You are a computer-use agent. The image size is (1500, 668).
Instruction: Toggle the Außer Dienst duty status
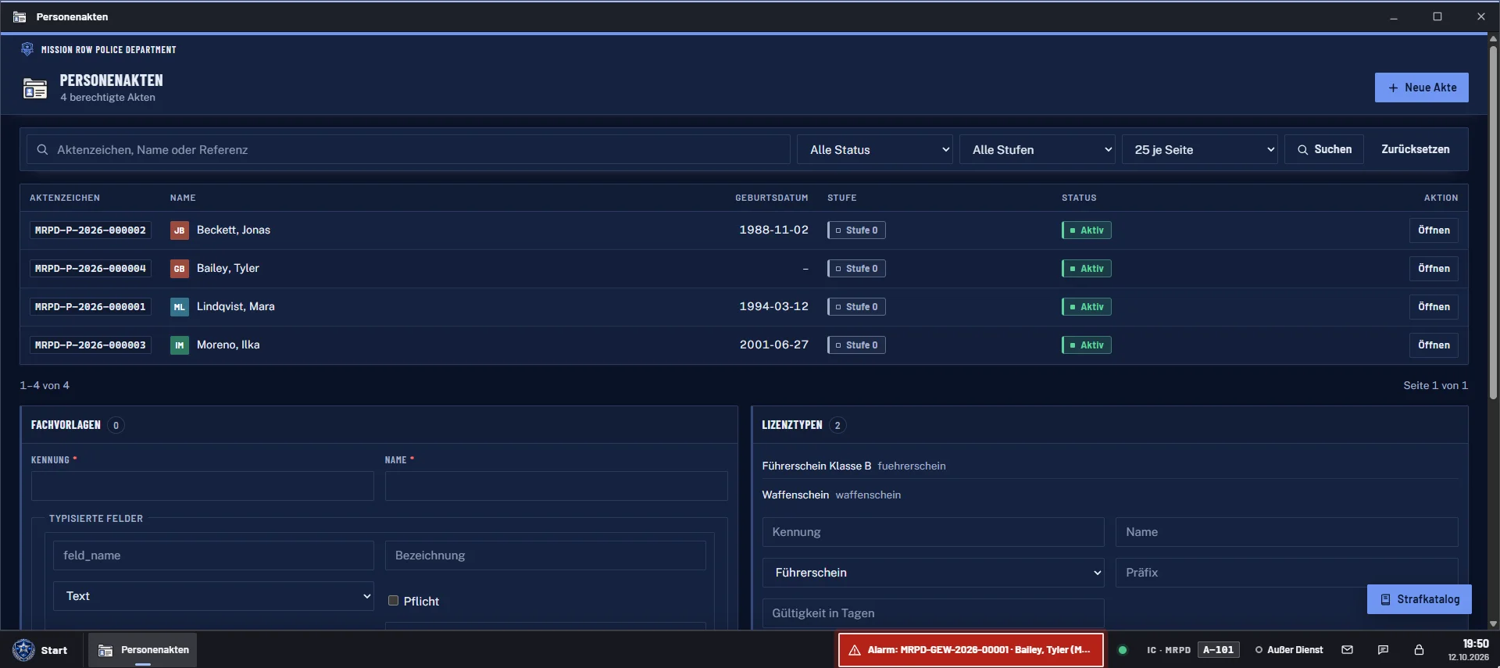pos(1289,650)
